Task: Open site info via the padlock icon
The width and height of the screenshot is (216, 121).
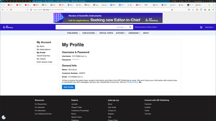Action: point(31,10)
